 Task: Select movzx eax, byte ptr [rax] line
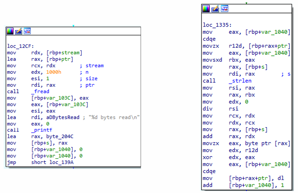pyautogui.click(x=246, y=143)
